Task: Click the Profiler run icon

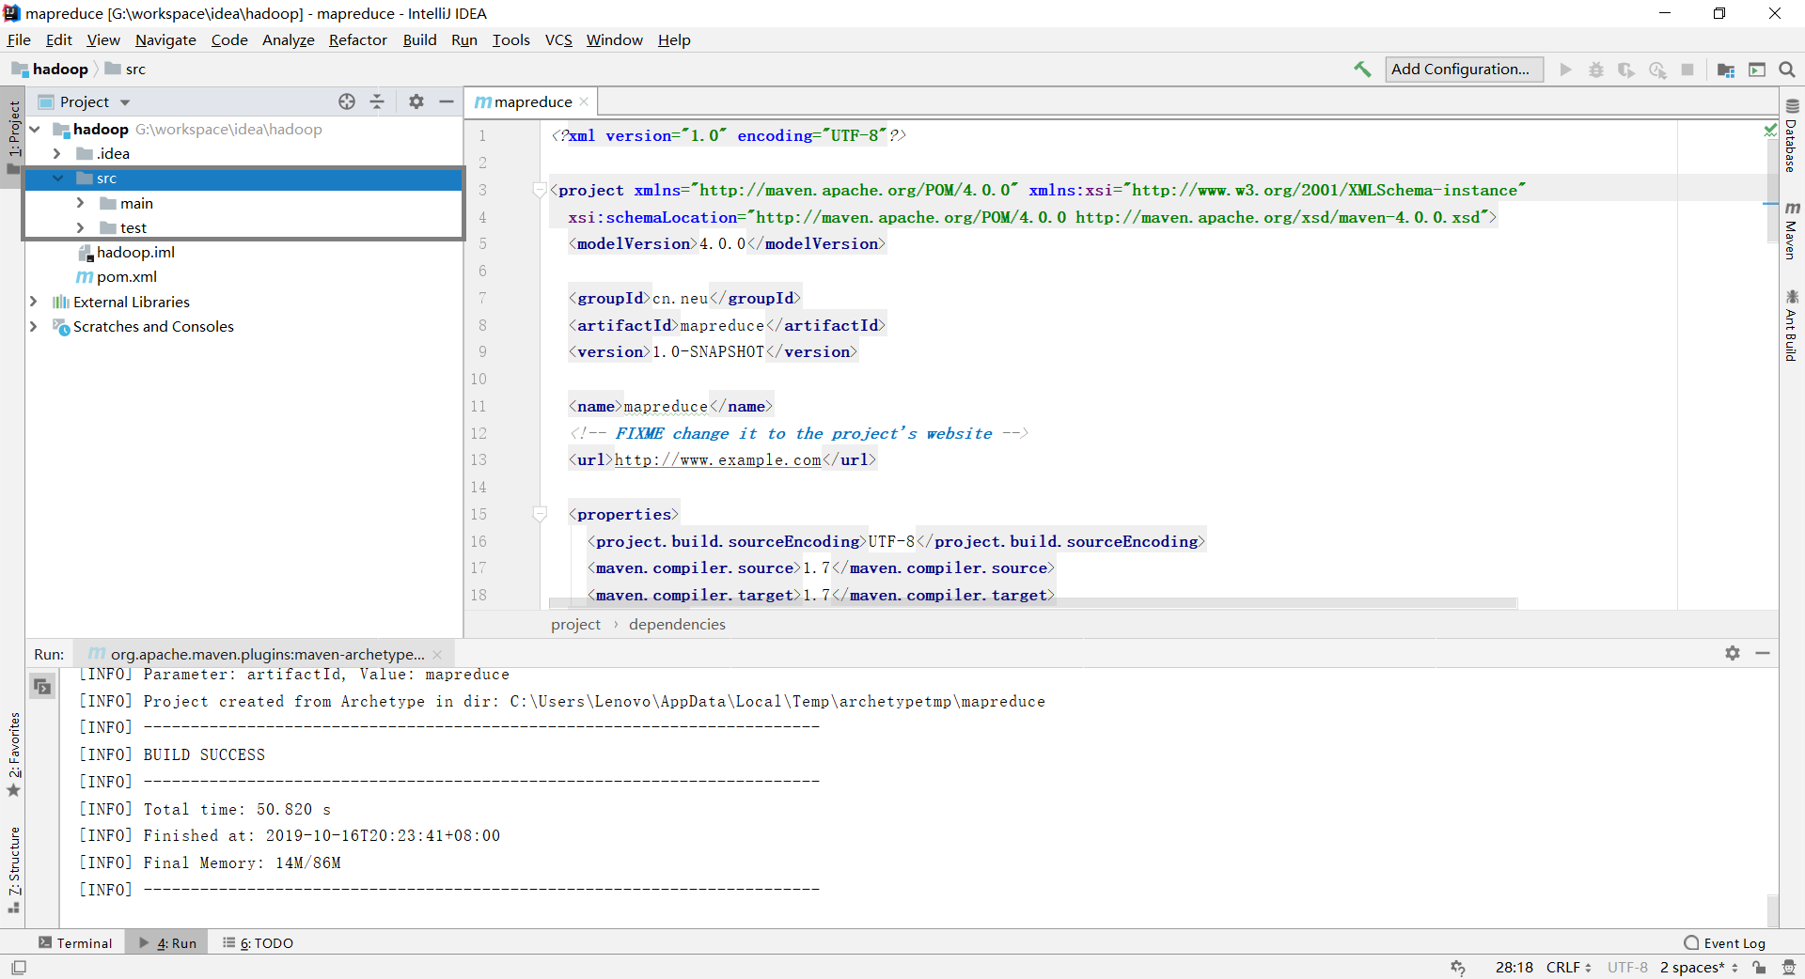Action: (1657, 70)
